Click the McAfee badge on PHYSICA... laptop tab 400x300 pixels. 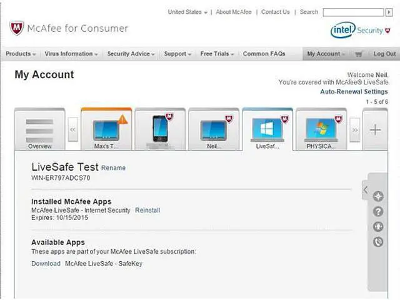339,119
